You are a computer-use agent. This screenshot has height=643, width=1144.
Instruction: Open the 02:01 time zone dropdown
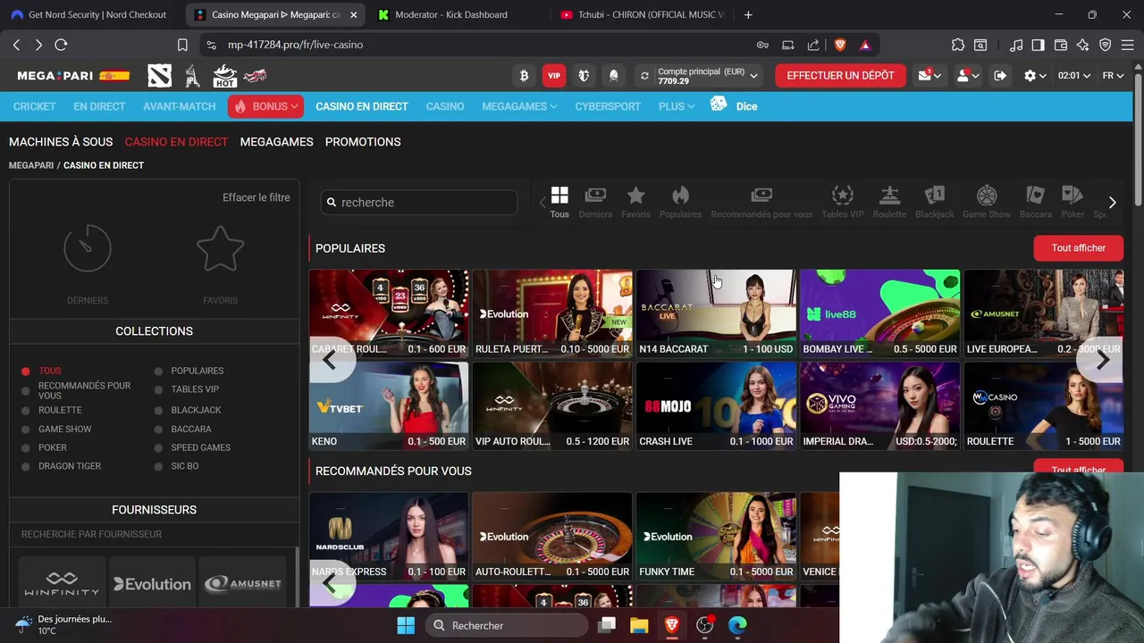pyautogui.click(x=1074, y=76)
